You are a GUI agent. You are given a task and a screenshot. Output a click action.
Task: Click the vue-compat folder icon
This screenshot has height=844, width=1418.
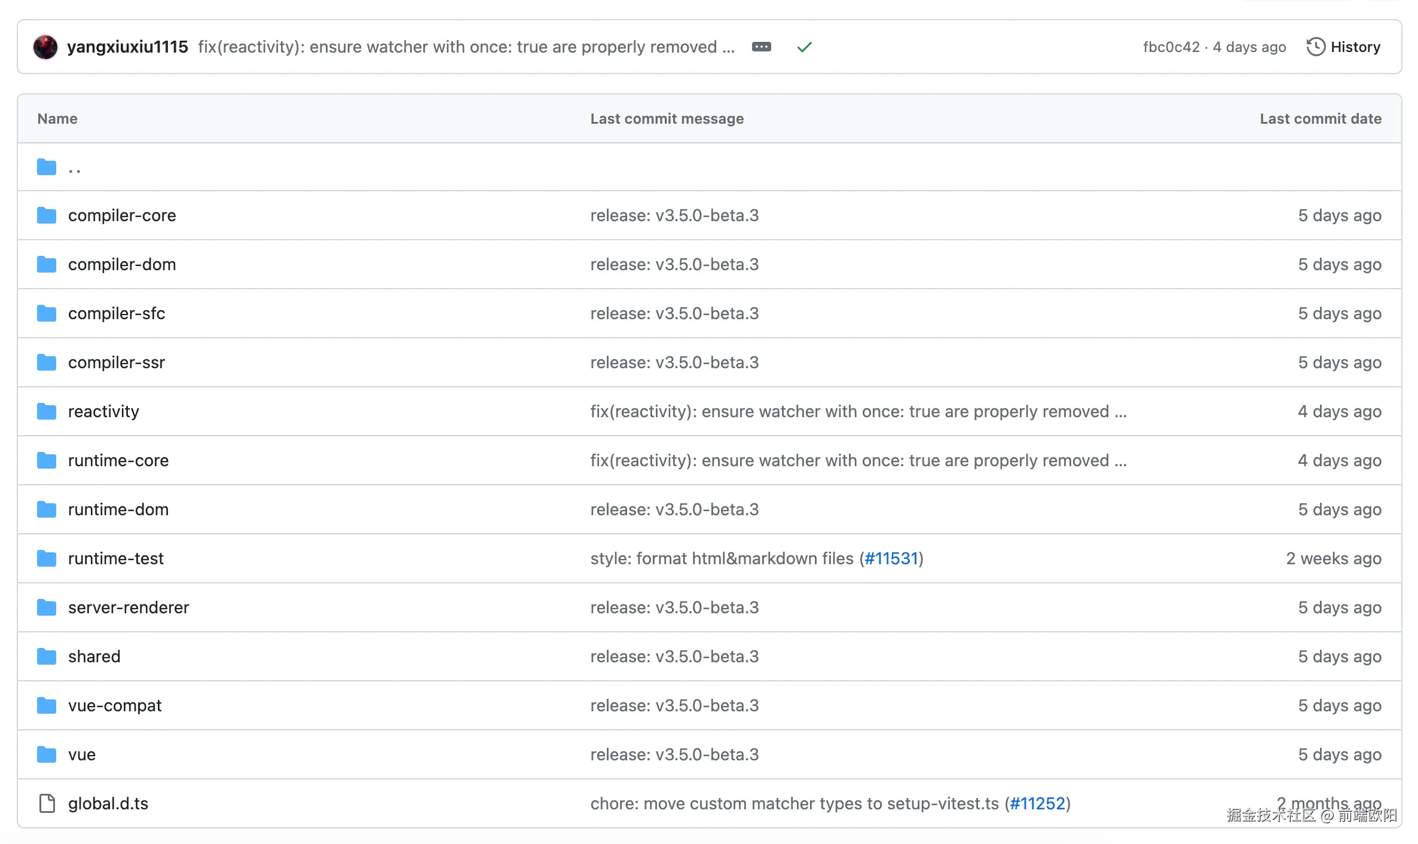(47, 706)
